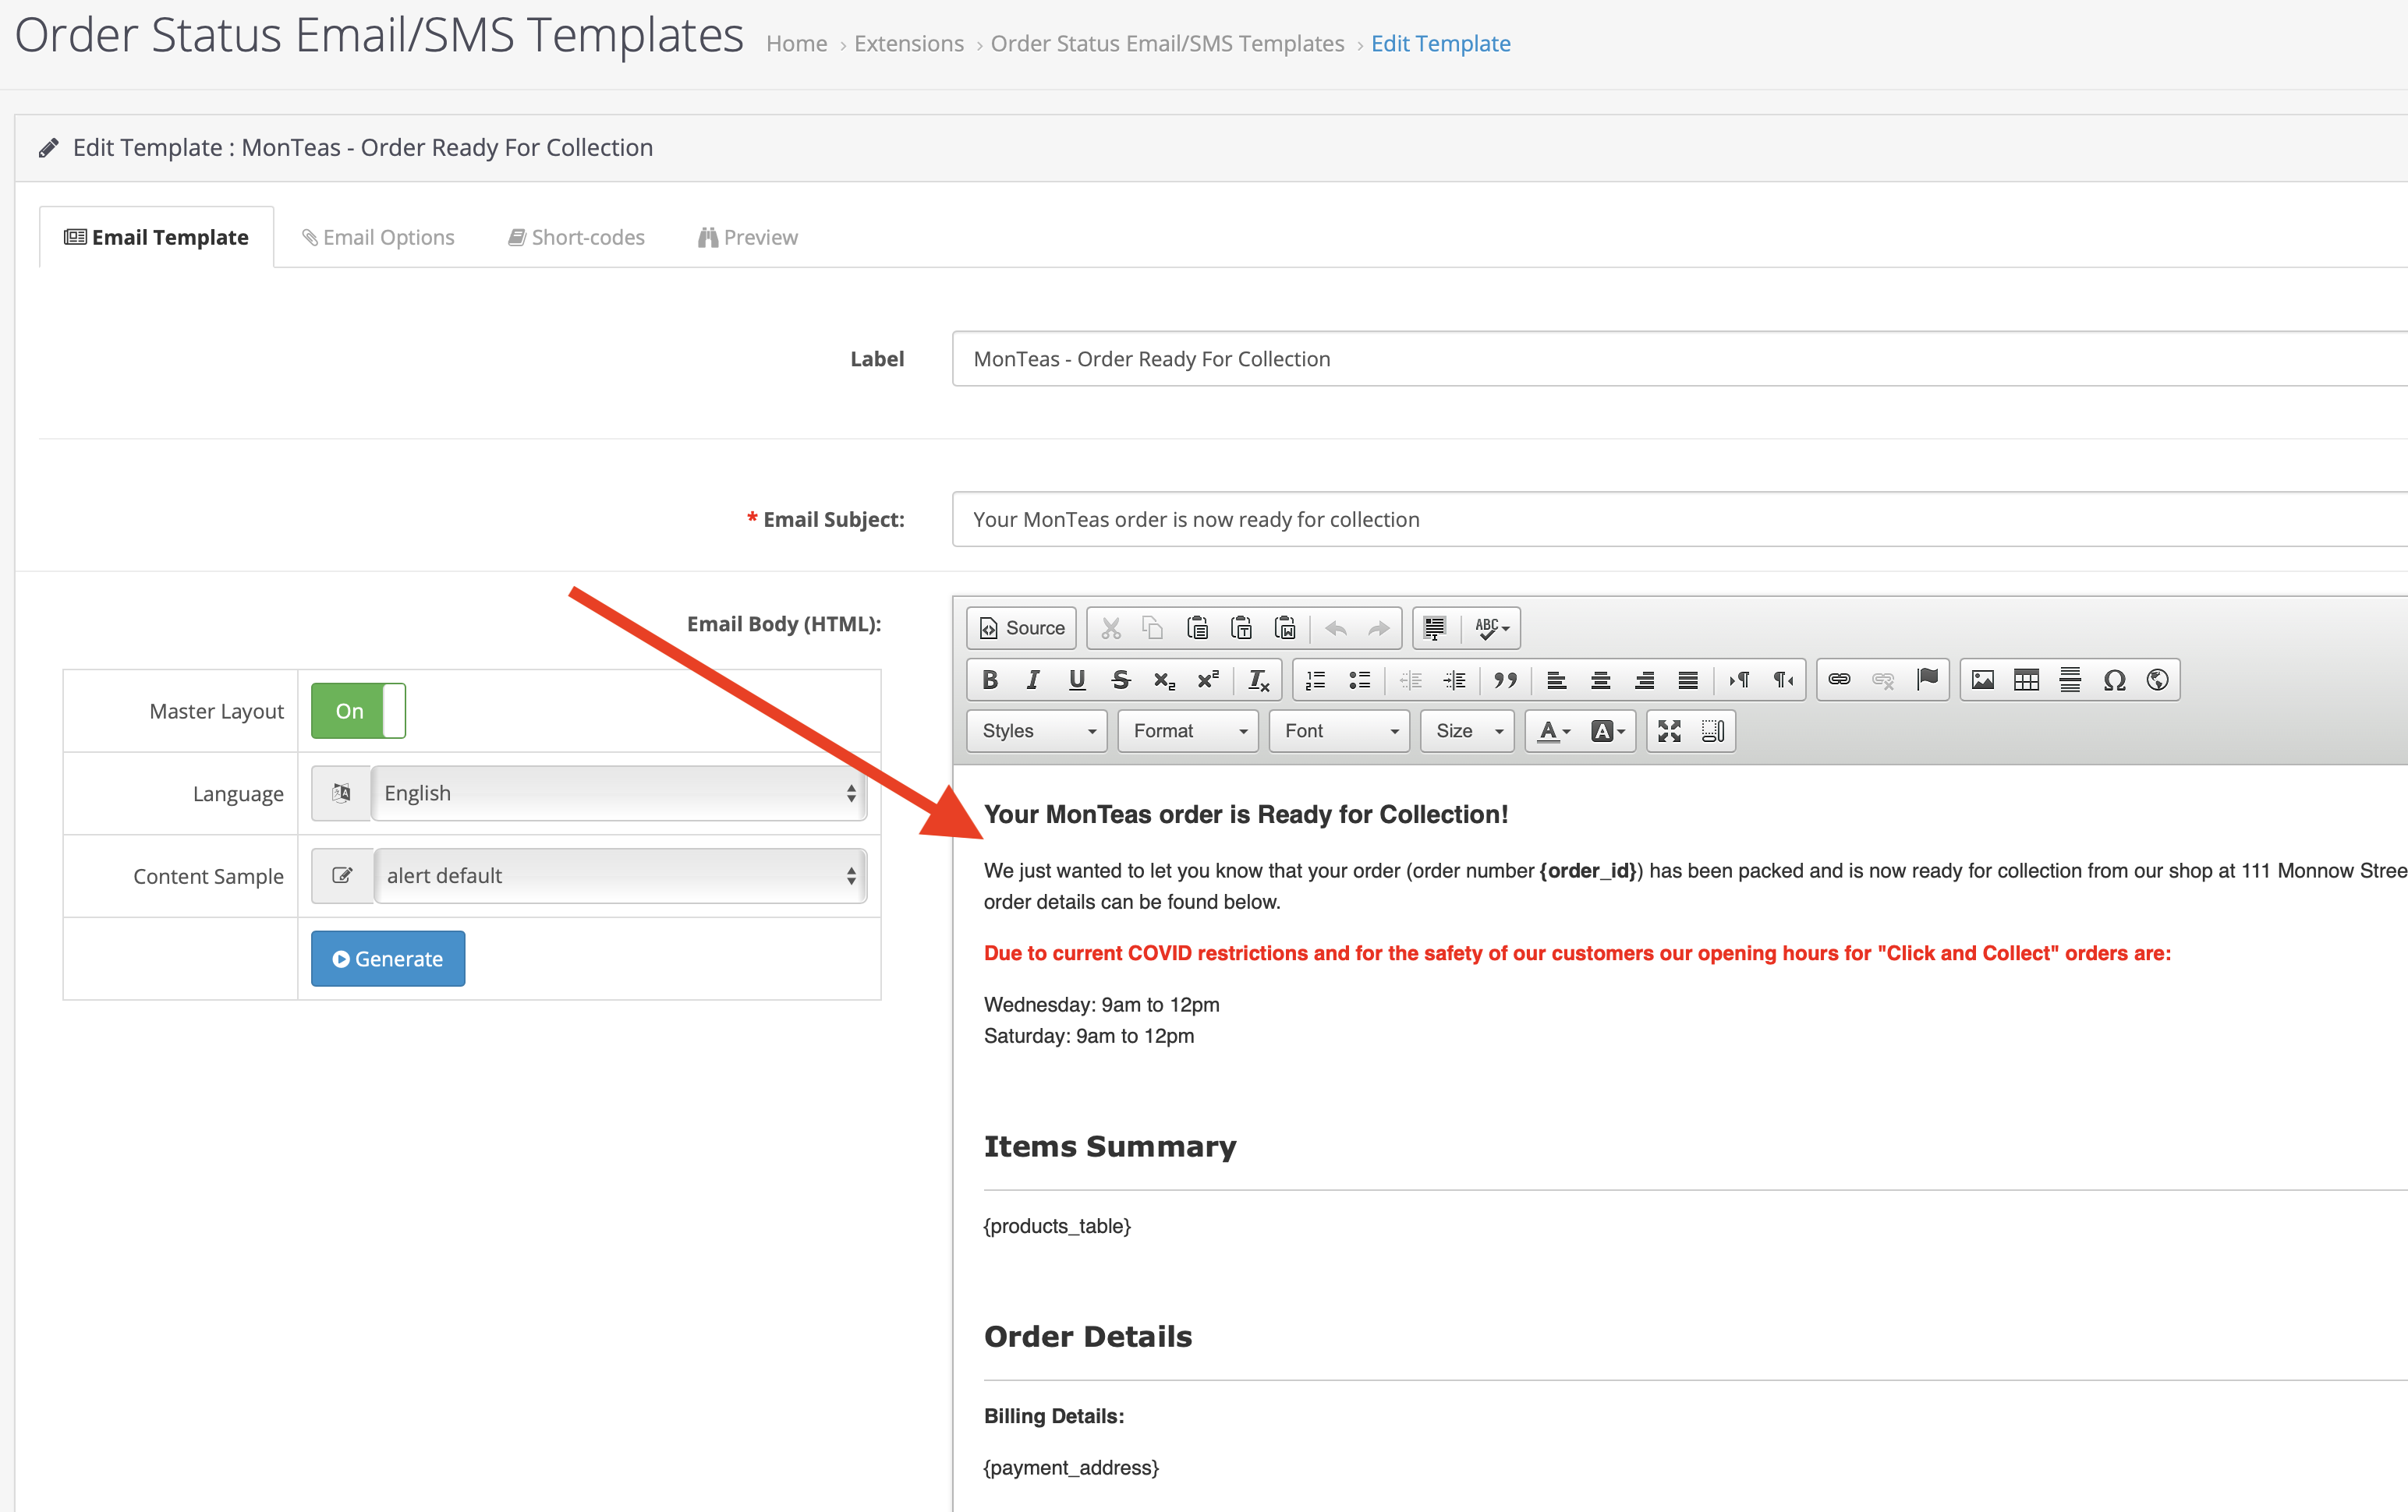Toggle italic text formatting

(1033, 680)
